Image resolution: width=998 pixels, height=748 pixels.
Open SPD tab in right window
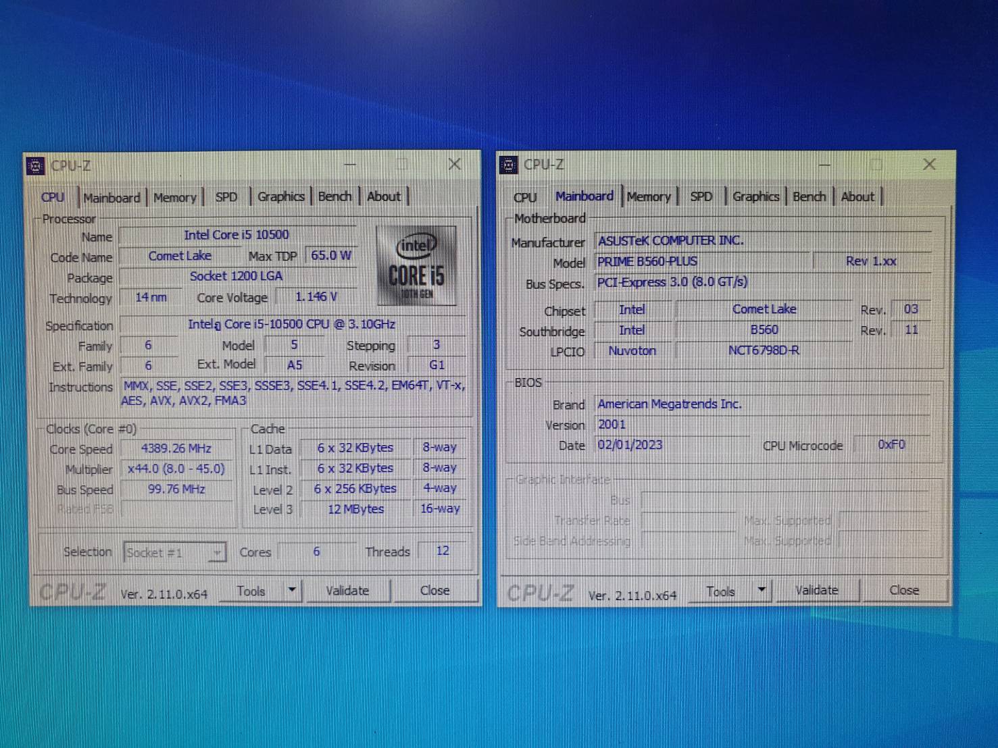point(701,196)
